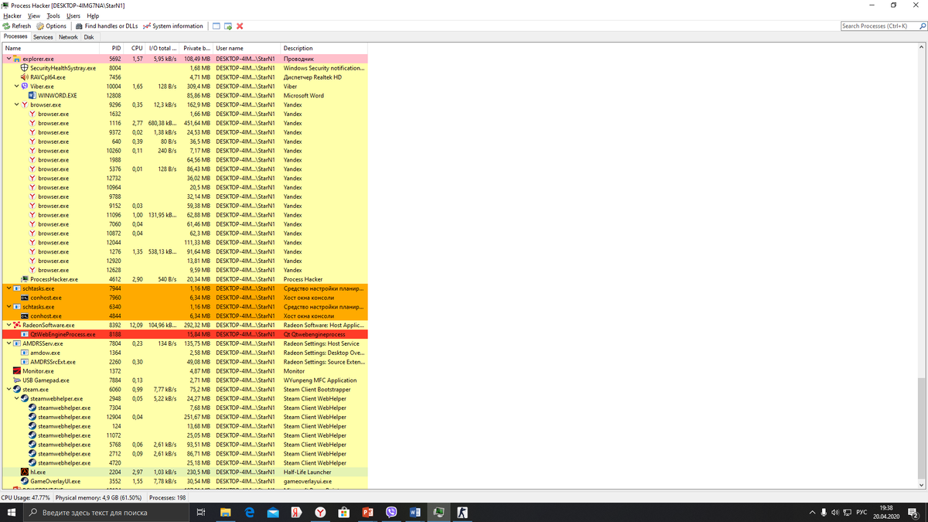Screen dimensions: 928x522
Task: Click the red X kill-window icon
Action: coord(240,26)
